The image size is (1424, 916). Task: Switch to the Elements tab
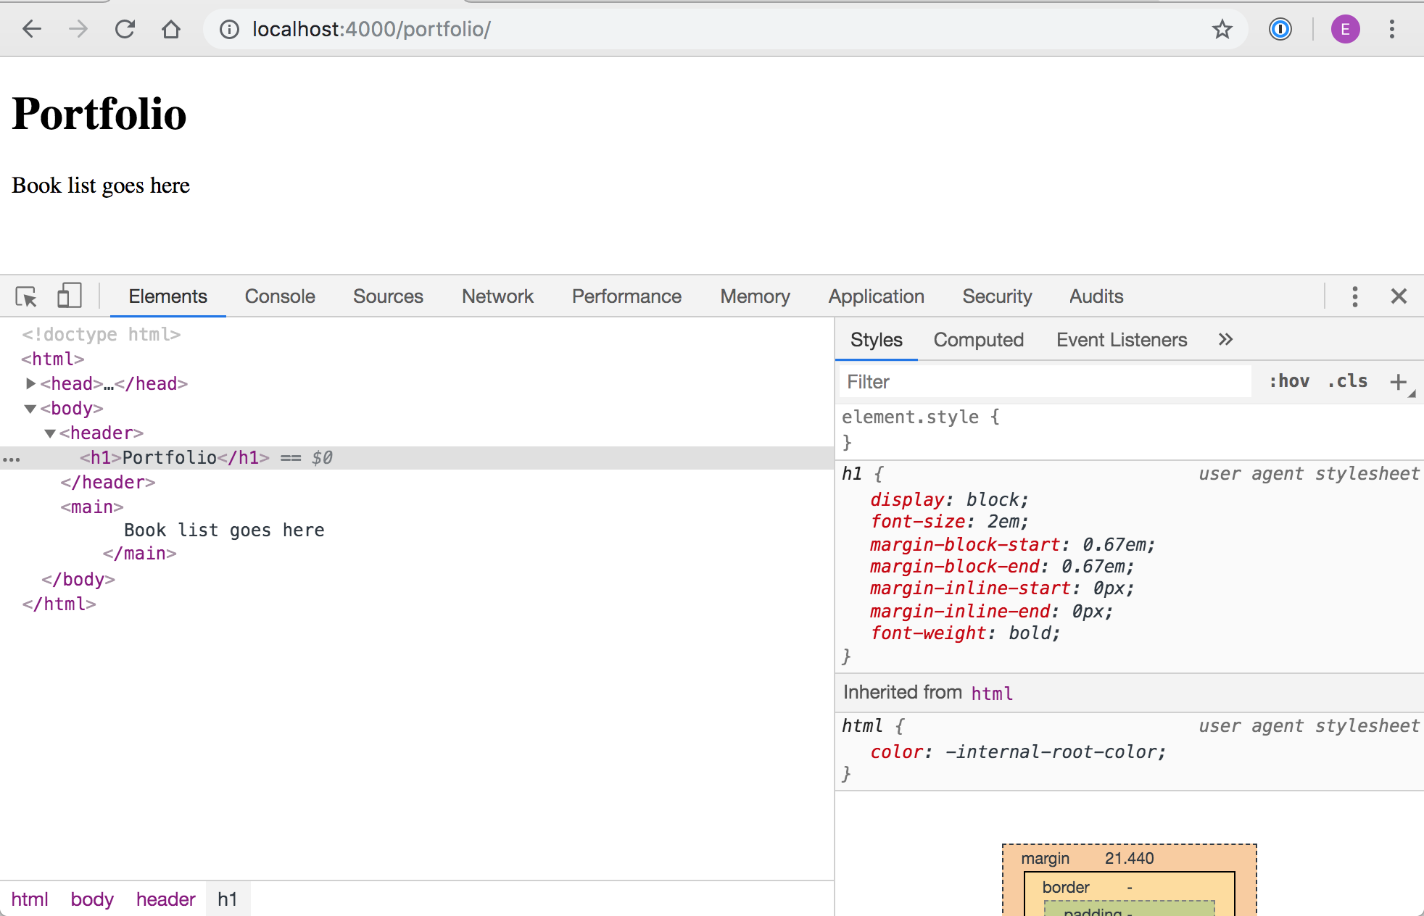point(167,296)
